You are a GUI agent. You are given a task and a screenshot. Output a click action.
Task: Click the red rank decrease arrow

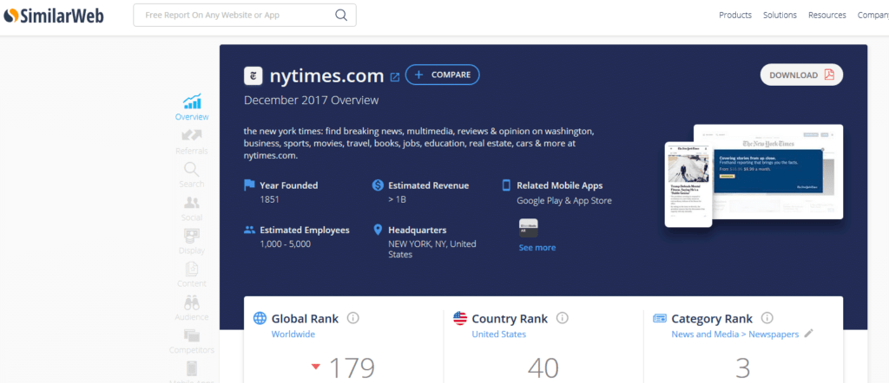tap(316, 367)
